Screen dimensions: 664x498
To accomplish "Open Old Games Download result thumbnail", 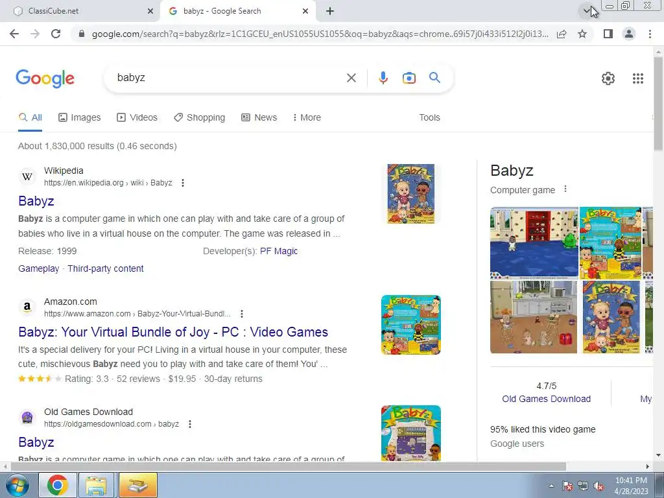I will click(x=410, y=433).
